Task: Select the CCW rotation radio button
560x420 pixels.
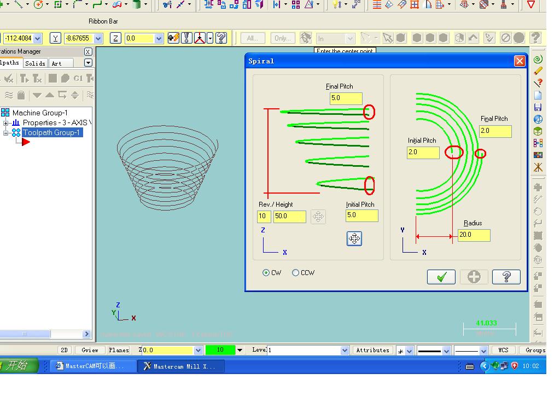Action: pyautogui.click(x=296, y=273)
